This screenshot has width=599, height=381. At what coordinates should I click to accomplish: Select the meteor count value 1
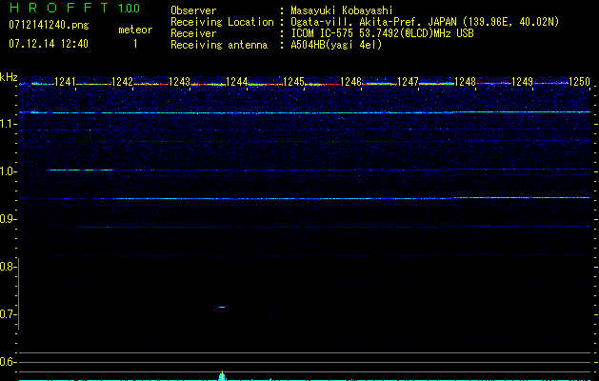click(x=134, y=44)
